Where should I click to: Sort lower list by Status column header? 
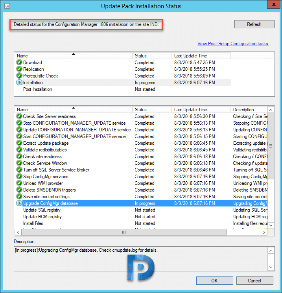(x=152, y=109)
